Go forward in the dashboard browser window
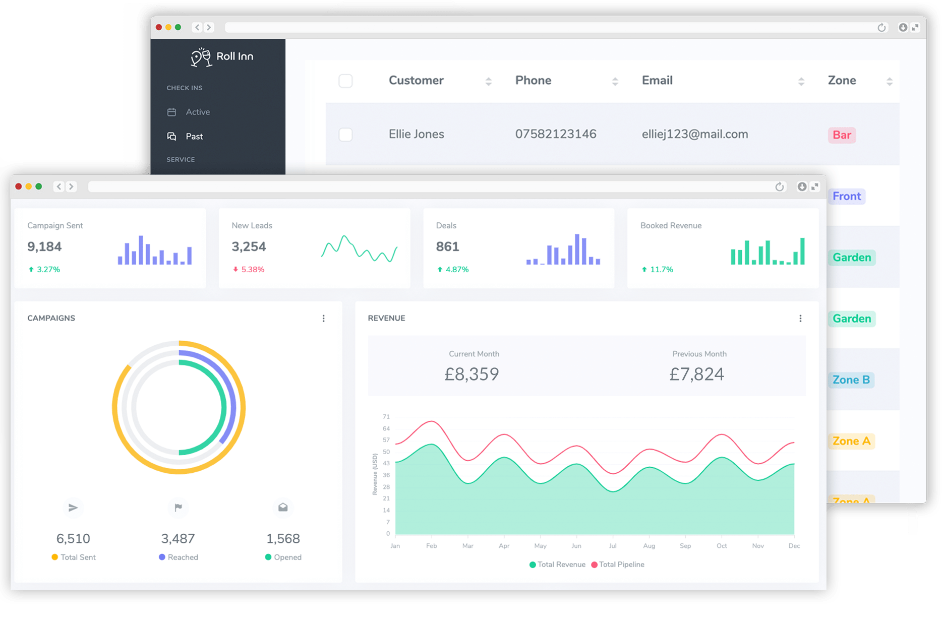 point(71,186)
